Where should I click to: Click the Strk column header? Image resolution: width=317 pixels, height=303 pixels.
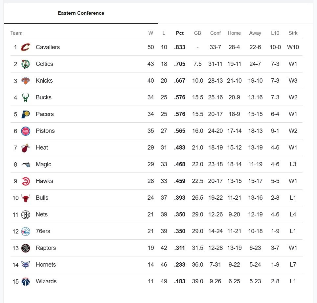293,33
